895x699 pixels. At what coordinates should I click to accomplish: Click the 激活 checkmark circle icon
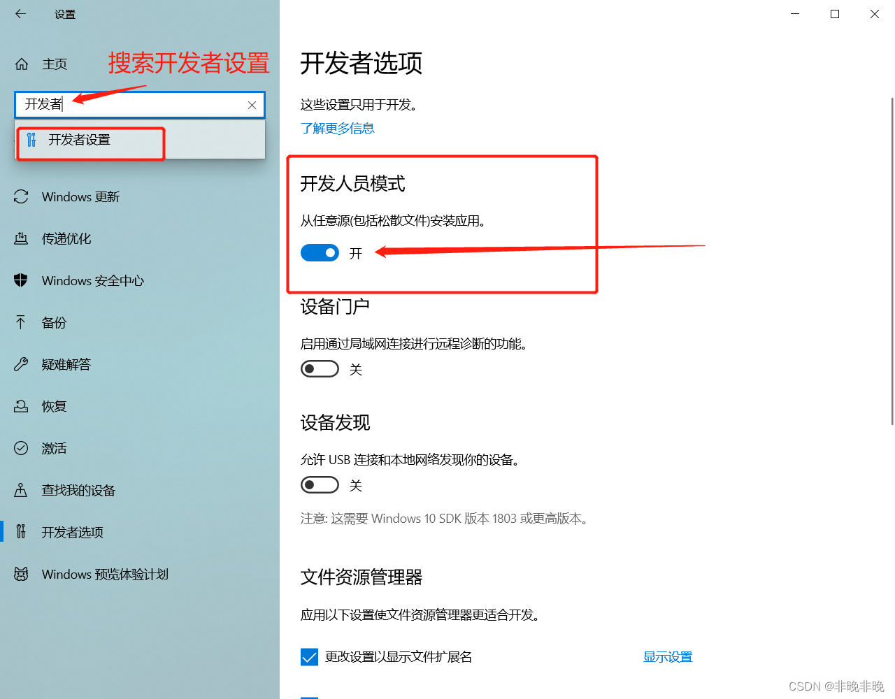click(x=21, y=448)
